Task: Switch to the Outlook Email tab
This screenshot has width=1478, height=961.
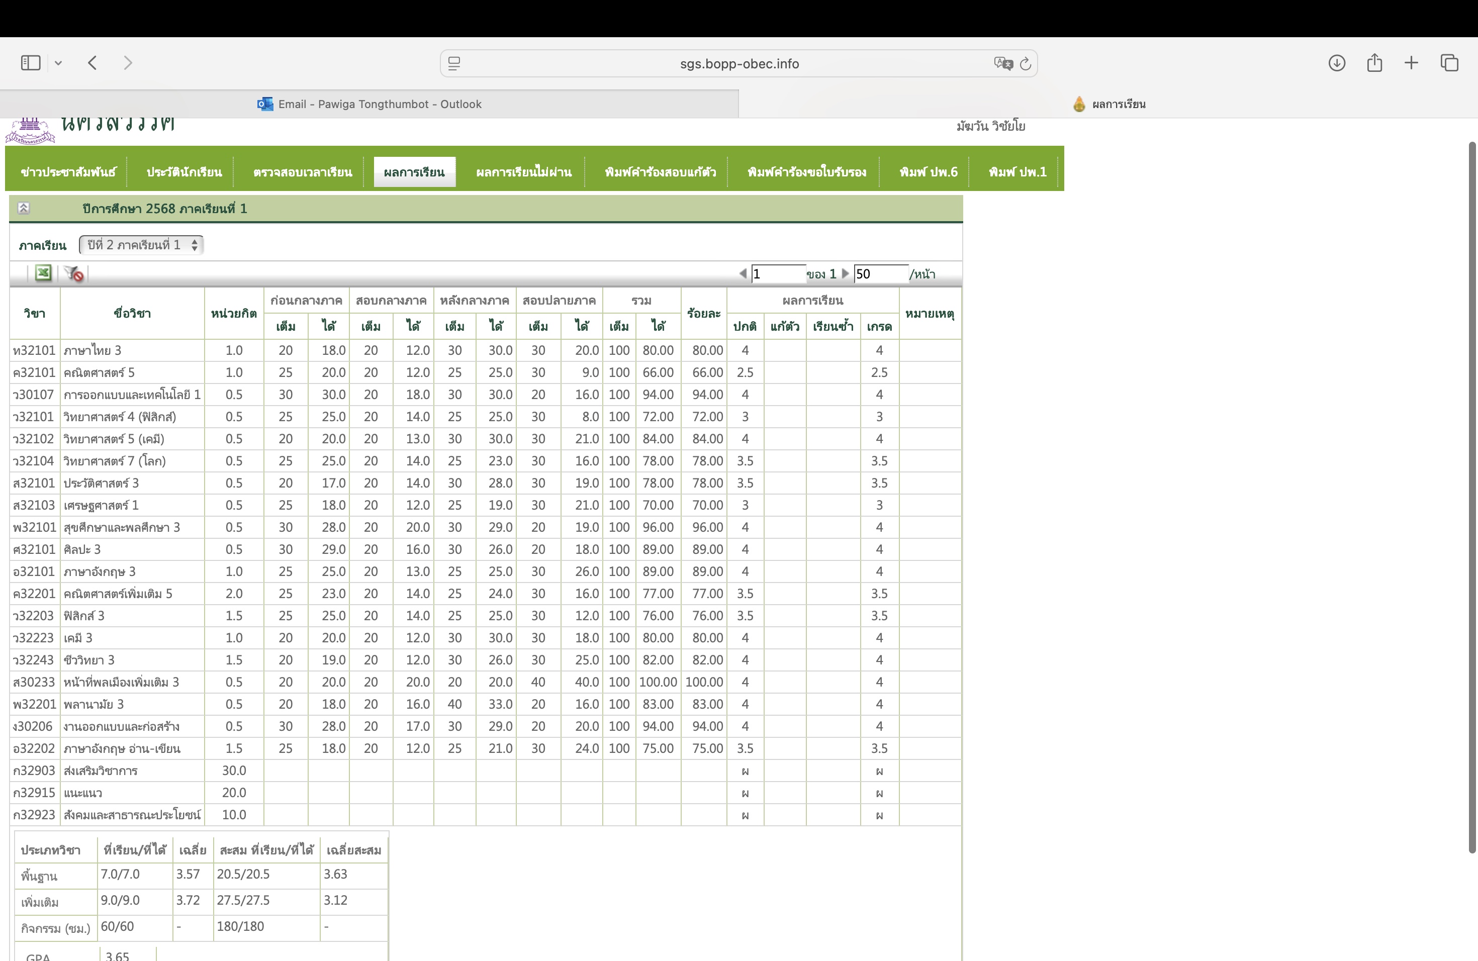Action: pyautogui.click(x=369, y=105)
